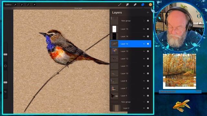The width and height of the screenshot is (207, 116).
Task: Select the Smudge finger tool
Action: [127, 5]
